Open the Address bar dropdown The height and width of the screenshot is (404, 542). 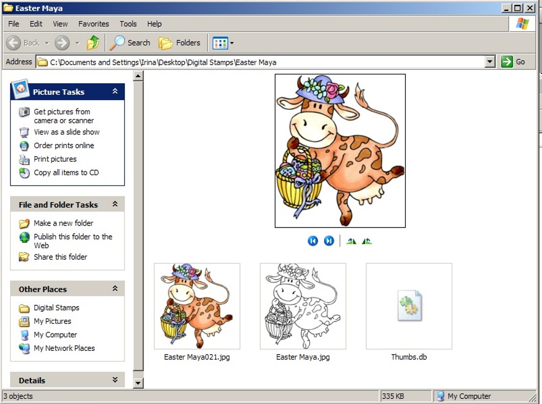[490, 62]
